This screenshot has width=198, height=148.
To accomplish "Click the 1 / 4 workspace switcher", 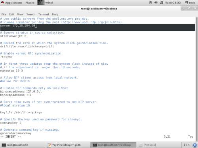I will (x=187, y=145).
